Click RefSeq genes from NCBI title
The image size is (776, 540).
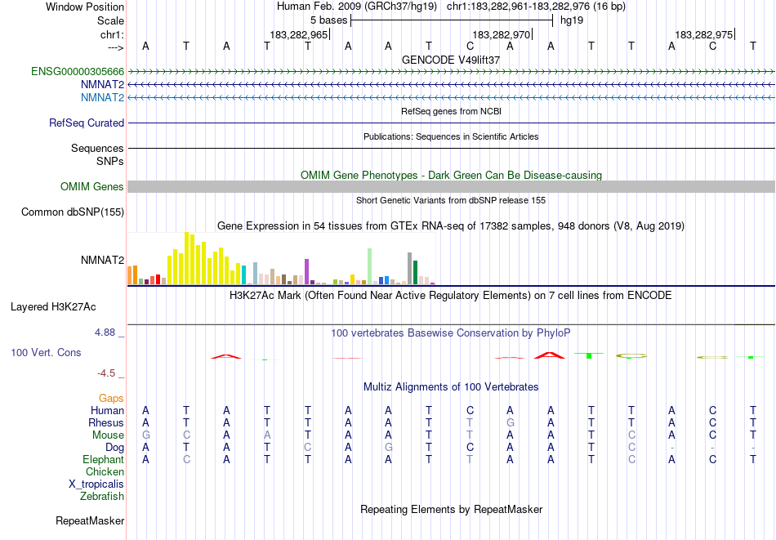[x=452, y=111]
